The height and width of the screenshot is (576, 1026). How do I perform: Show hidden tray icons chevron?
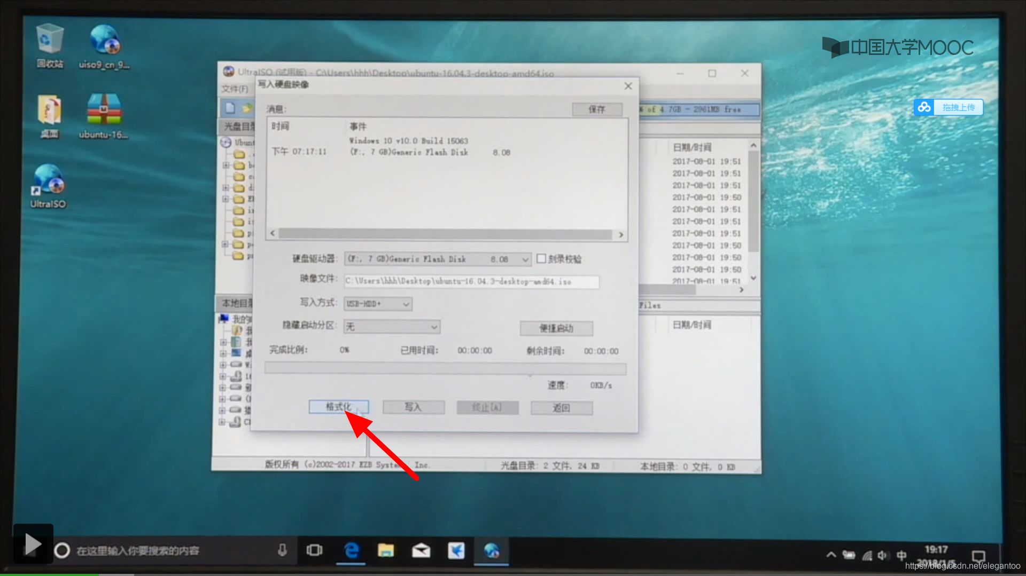coord(831,555)
